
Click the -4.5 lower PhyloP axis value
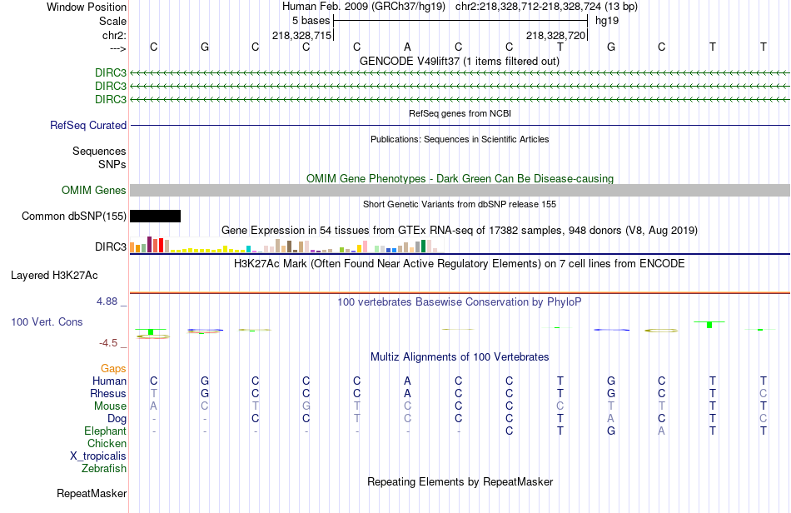pos(108,343)
